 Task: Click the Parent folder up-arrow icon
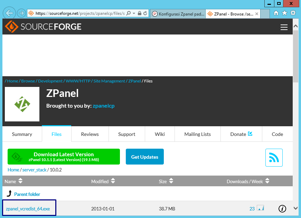click(10, 194)
